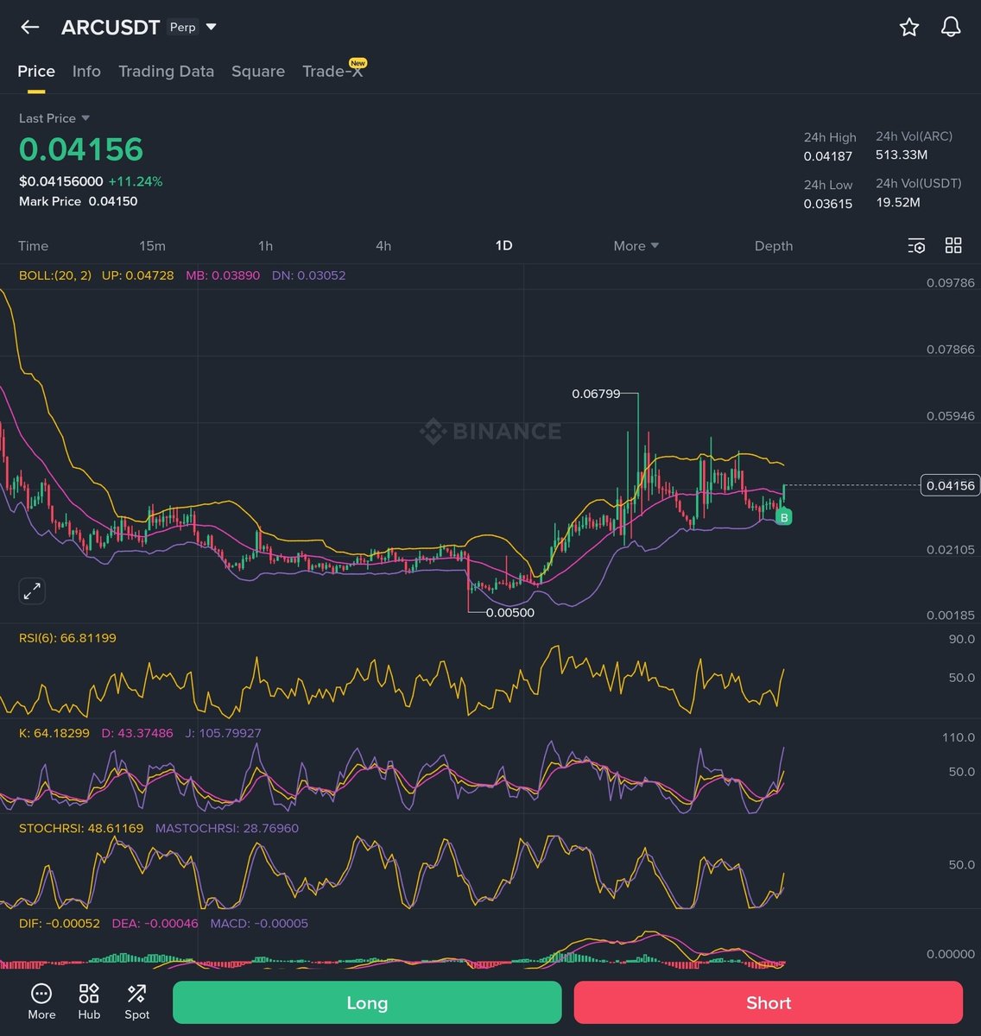This screenshot has height=1036, width=981.
Task: Switch to the Price tab
Action: coord(36,72)
